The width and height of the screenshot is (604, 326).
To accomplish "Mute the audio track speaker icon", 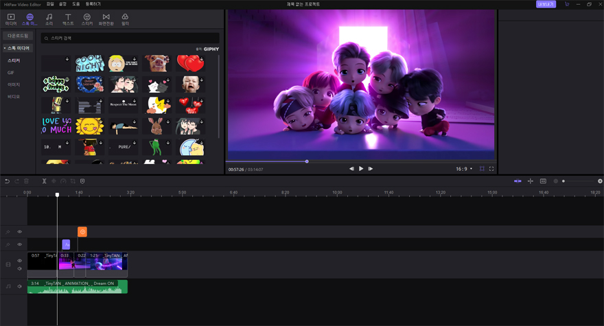I will pos(20,286).
